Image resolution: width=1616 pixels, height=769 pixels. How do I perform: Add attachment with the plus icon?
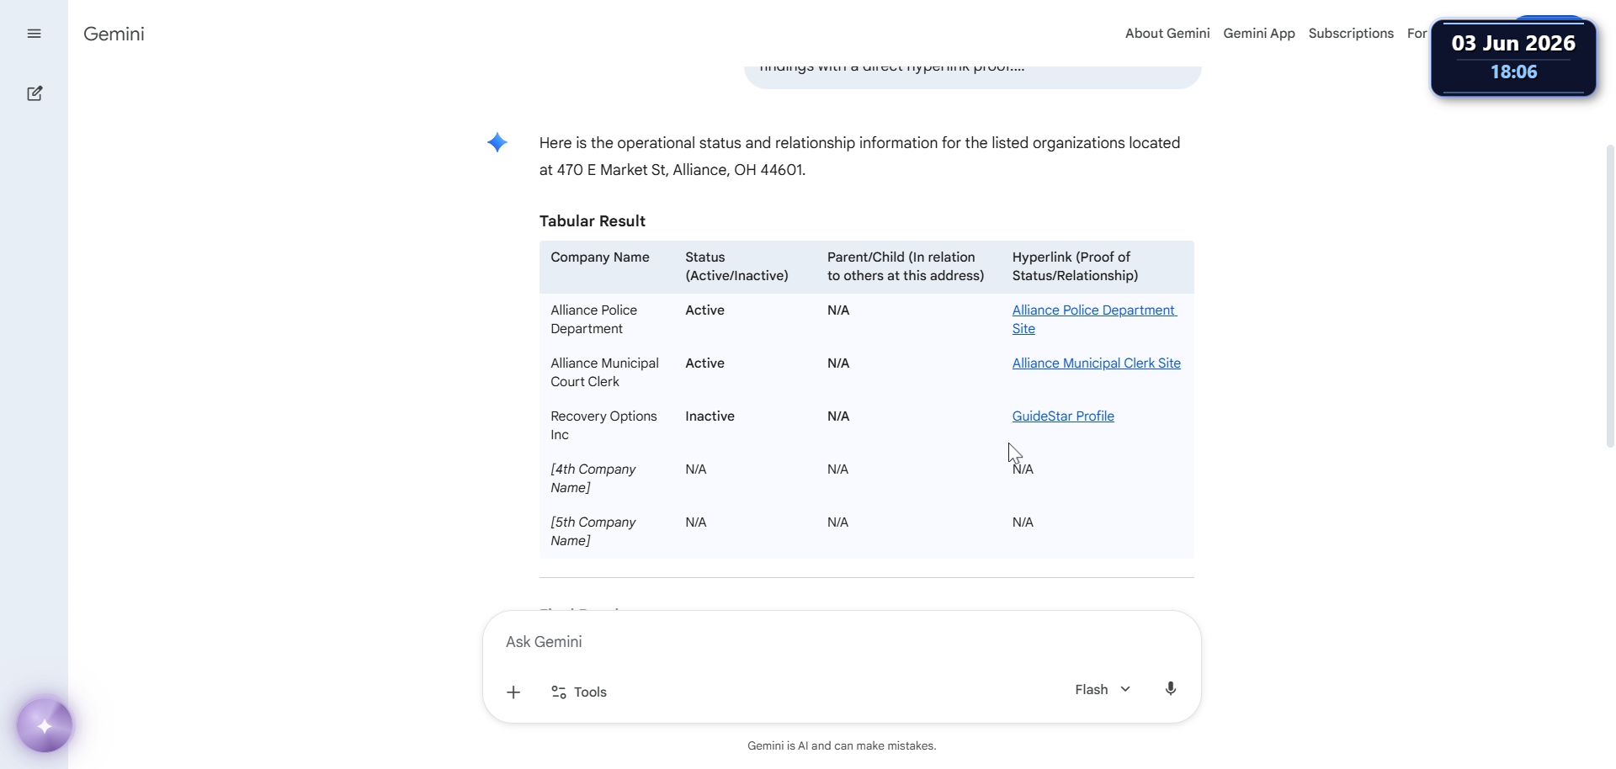point(513,692)
